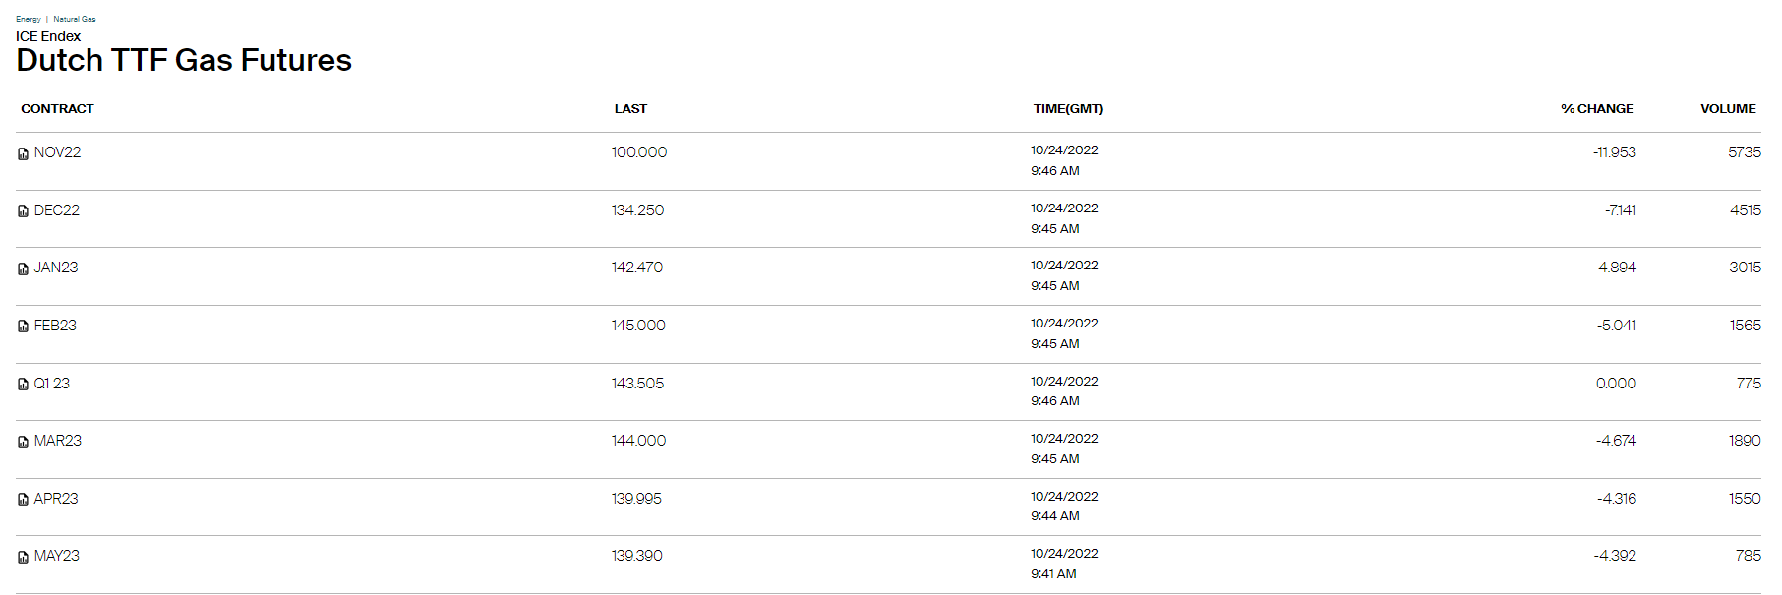Image resolution: width=1782 pixels, height=595 pixels.
Task: Select the DEC22 contract
Action: pos(56,210)
